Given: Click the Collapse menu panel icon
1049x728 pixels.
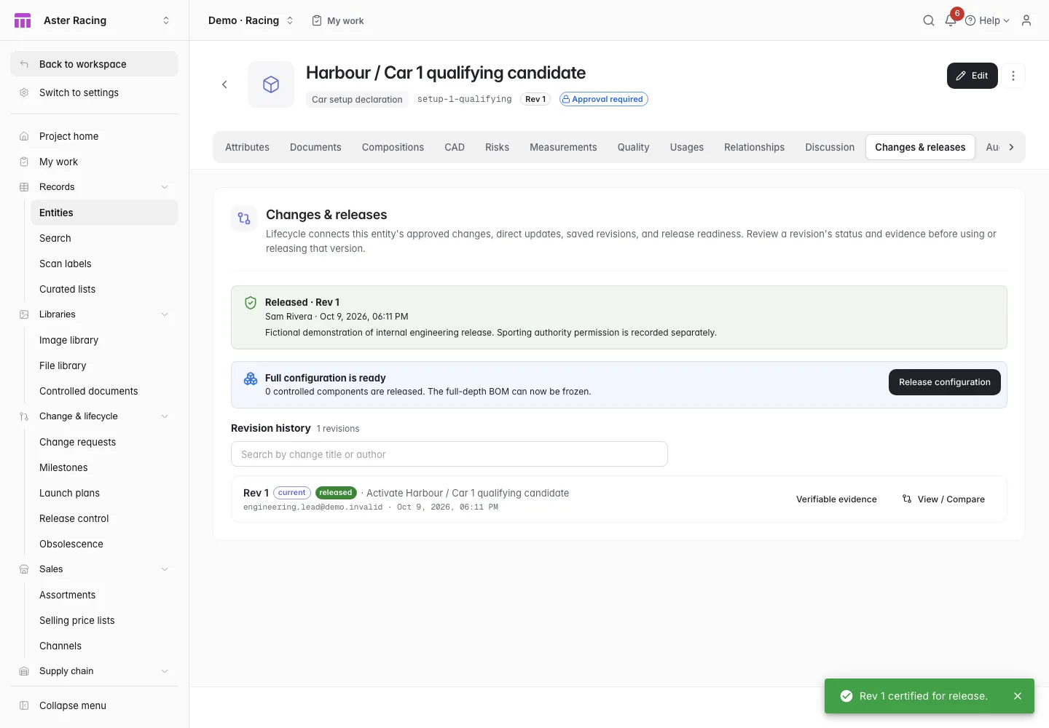Looking at the screenshot, I should 24,705.
